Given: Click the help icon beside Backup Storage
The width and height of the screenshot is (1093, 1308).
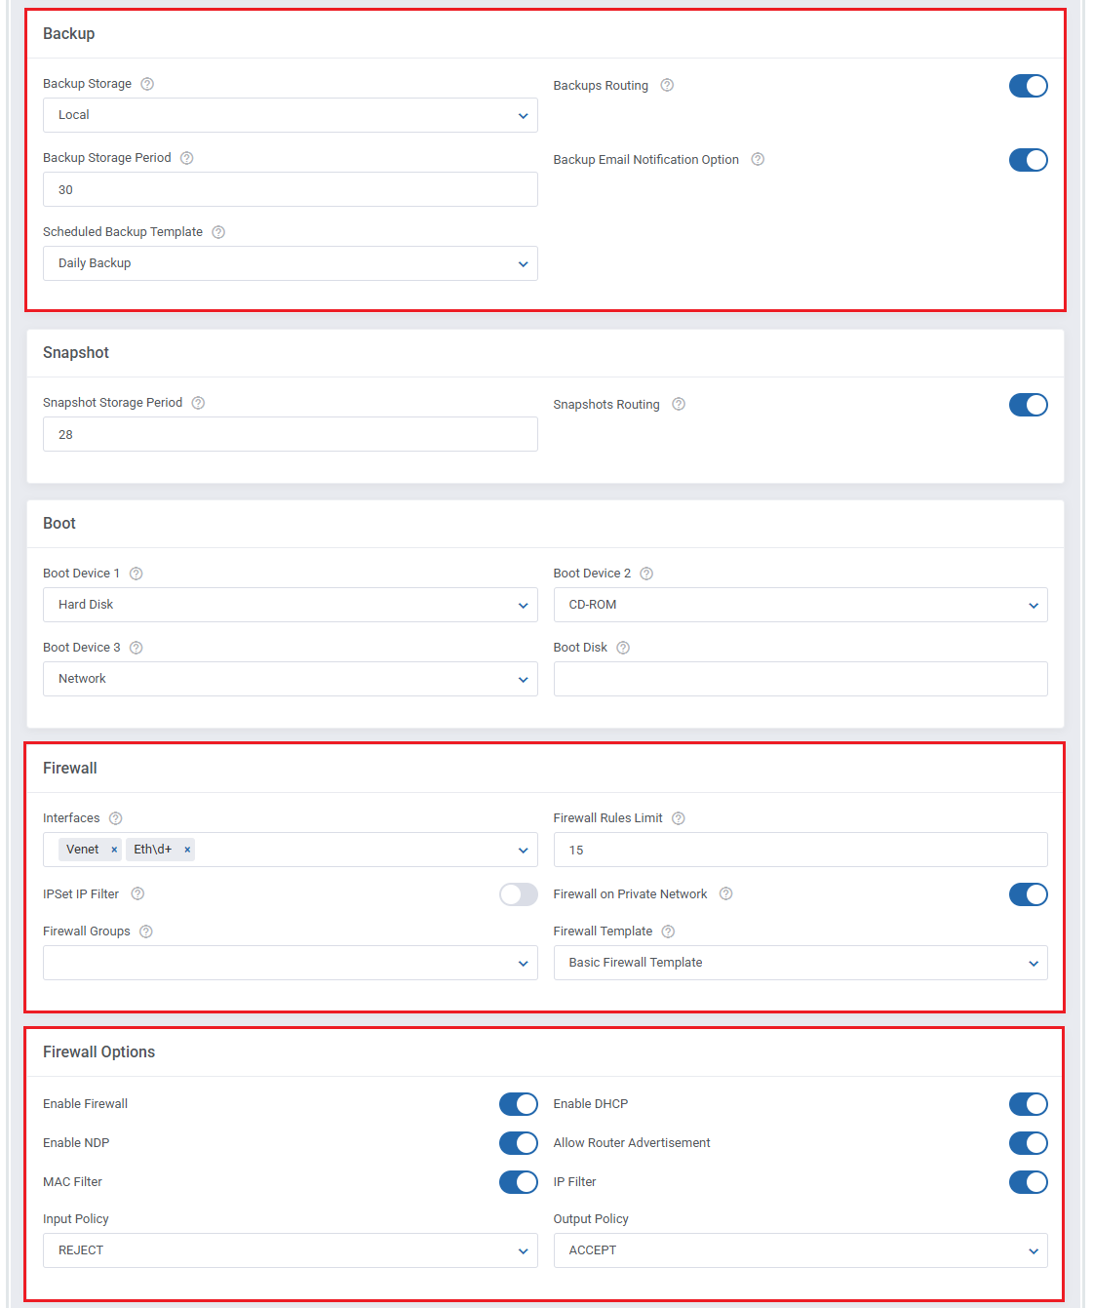Looking at the screenshot, I should pyautogui.click(x=147, y=84).
